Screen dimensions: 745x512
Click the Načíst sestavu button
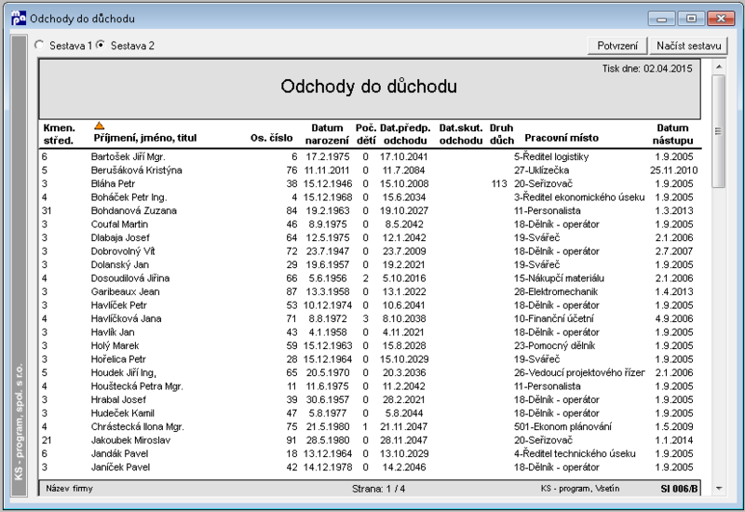click(x=688, y=46)
